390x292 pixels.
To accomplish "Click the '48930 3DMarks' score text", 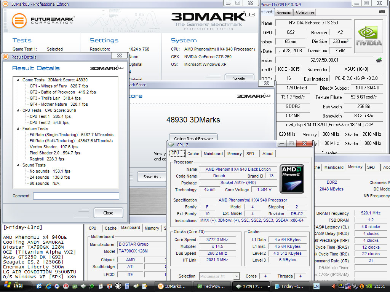I will (x=193, y=120).
